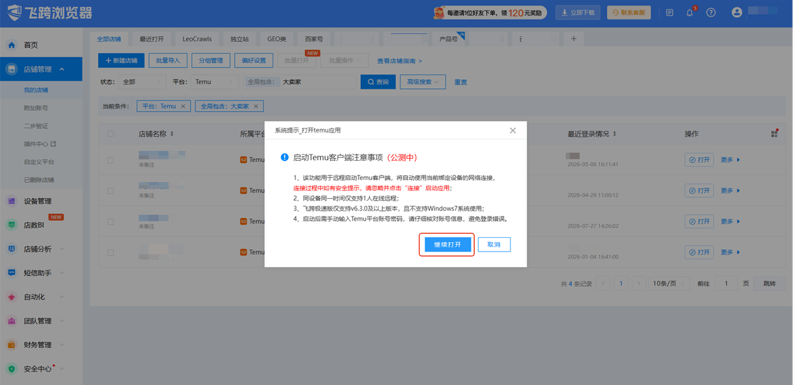Click the notes list icon in header
The image size is (793, 385).
click(x=670, y=12)
